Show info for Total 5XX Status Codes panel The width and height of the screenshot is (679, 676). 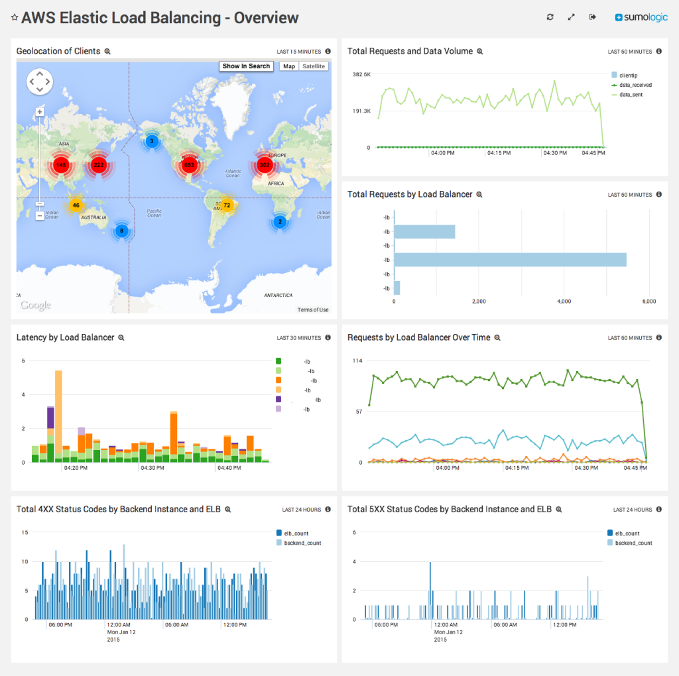click(658, 510)
